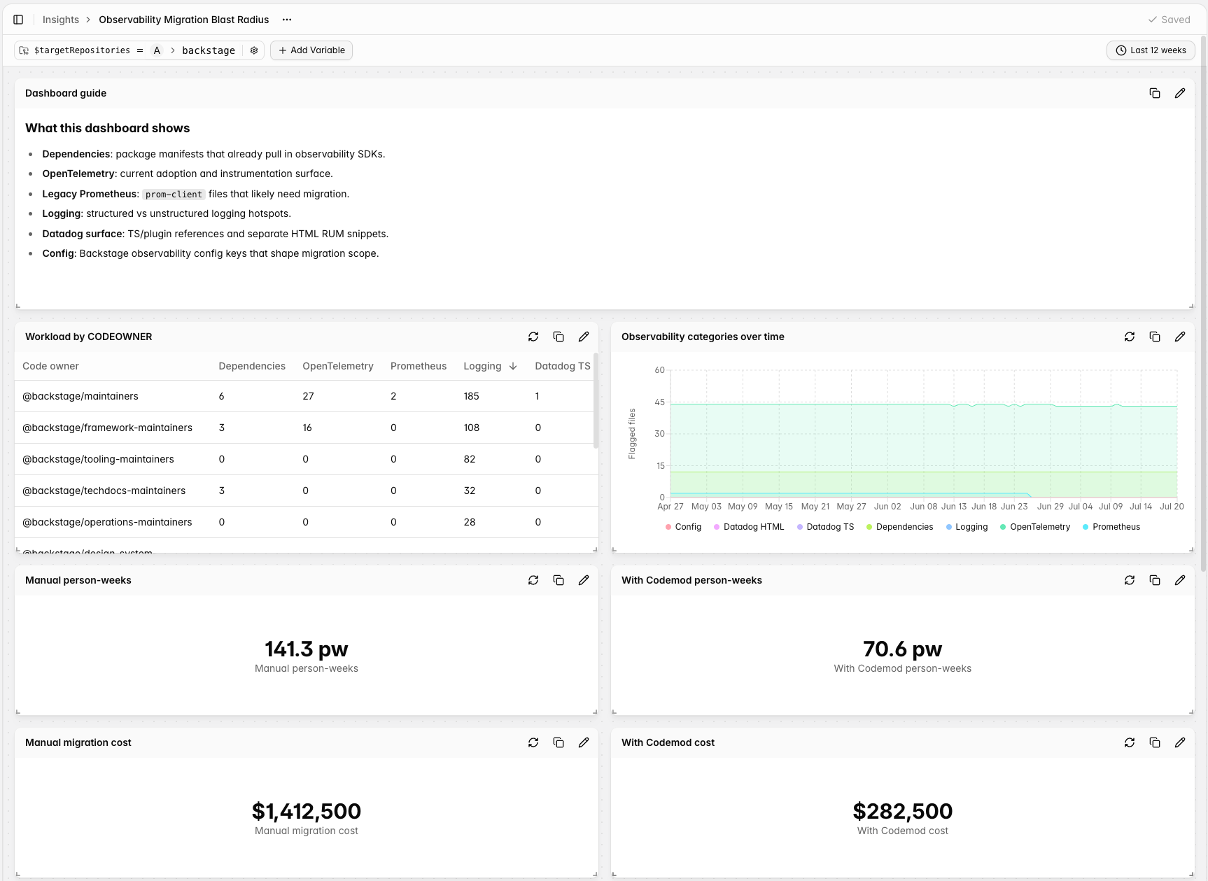Viewport: 1208px width, 881px height.
Task: Select the Dependencies legend color dot
Action: click(869, 527)
